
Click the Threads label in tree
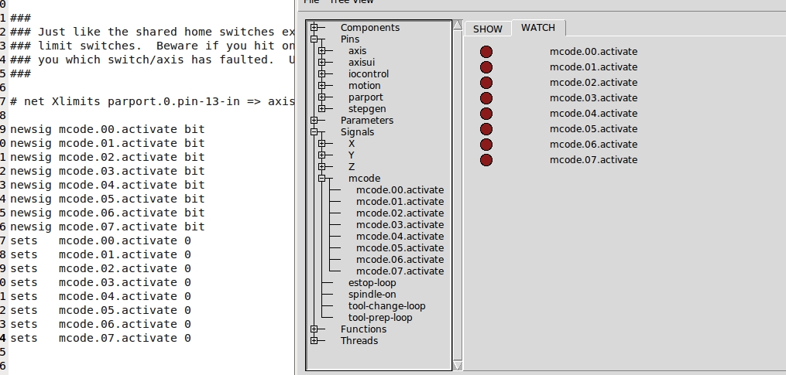click(359, 340)
